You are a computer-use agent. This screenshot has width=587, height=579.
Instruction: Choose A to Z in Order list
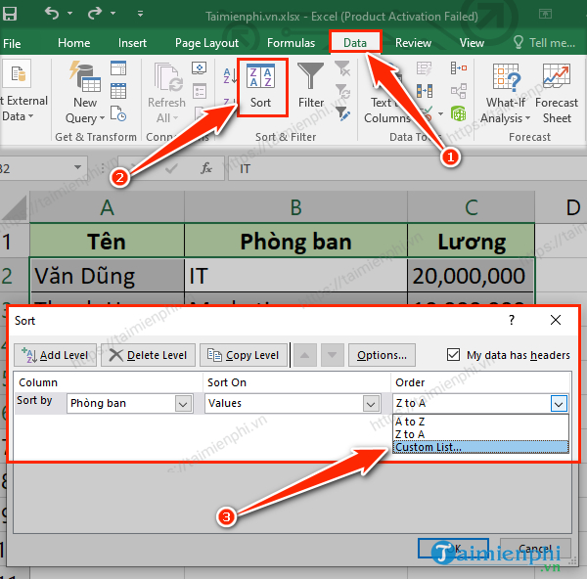tap(480, 422)
